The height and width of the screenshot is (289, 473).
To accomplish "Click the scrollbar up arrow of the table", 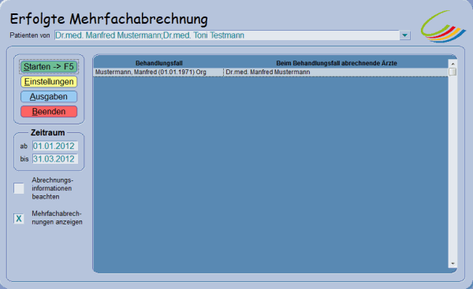I will [453, 64].
